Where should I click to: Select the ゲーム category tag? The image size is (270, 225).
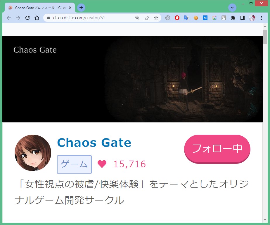click(74, 164)
